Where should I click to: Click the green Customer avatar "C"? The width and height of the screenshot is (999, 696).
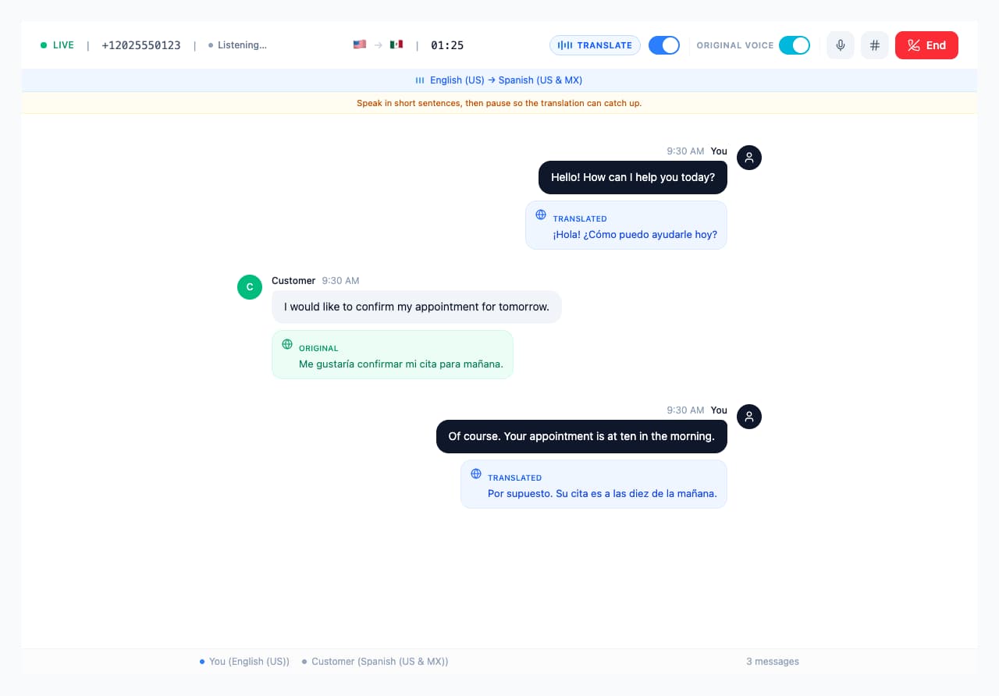click(x=250, y=287)
